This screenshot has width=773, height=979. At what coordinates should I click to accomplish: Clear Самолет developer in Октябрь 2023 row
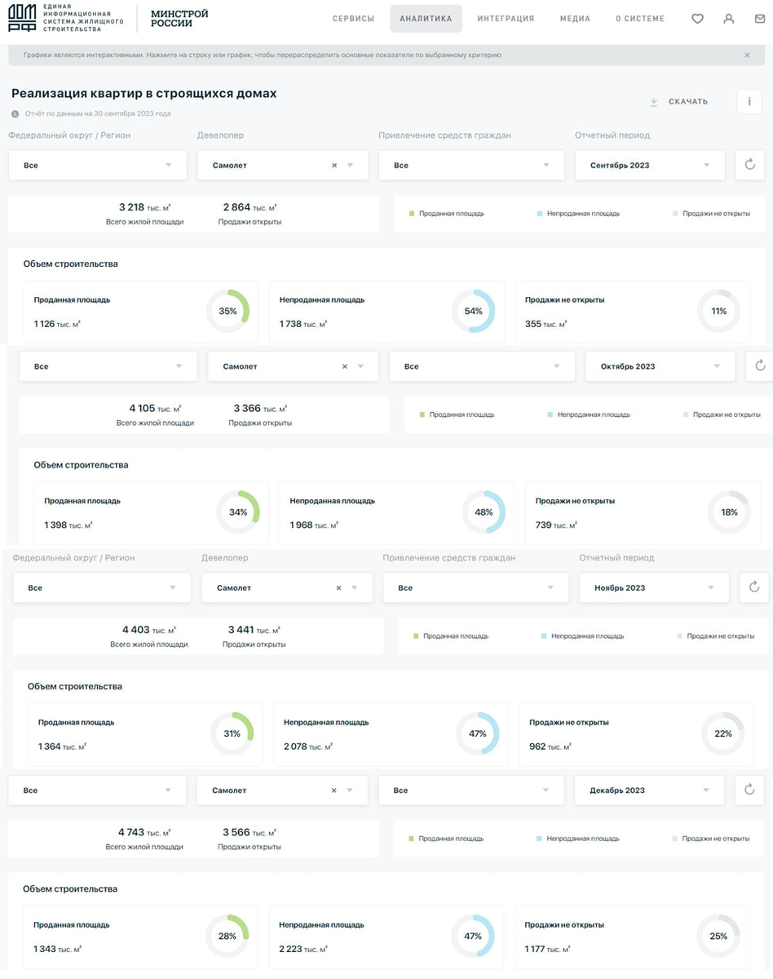[x=345, y=367]
